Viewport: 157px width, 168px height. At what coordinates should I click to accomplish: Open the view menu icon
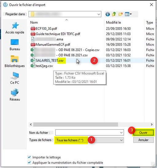(x=128, y=14)
